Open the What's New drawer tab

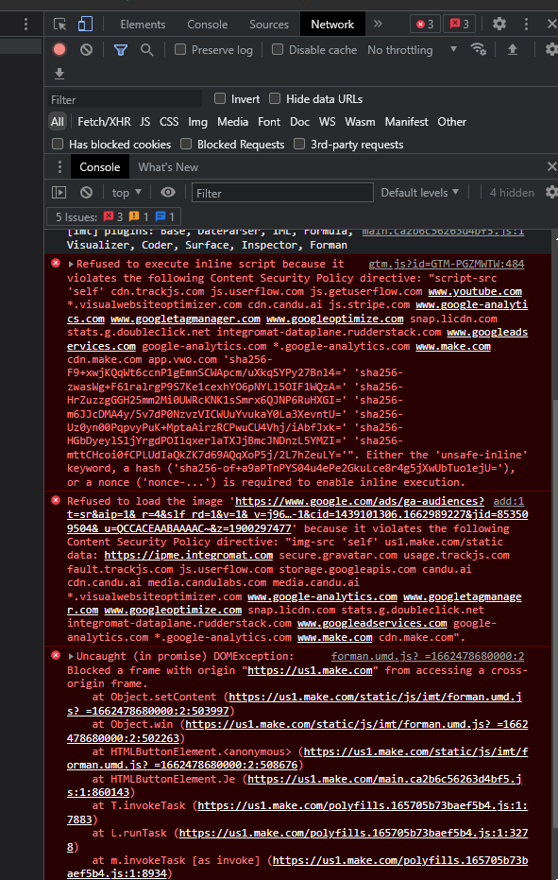click(x=168, y=166)
